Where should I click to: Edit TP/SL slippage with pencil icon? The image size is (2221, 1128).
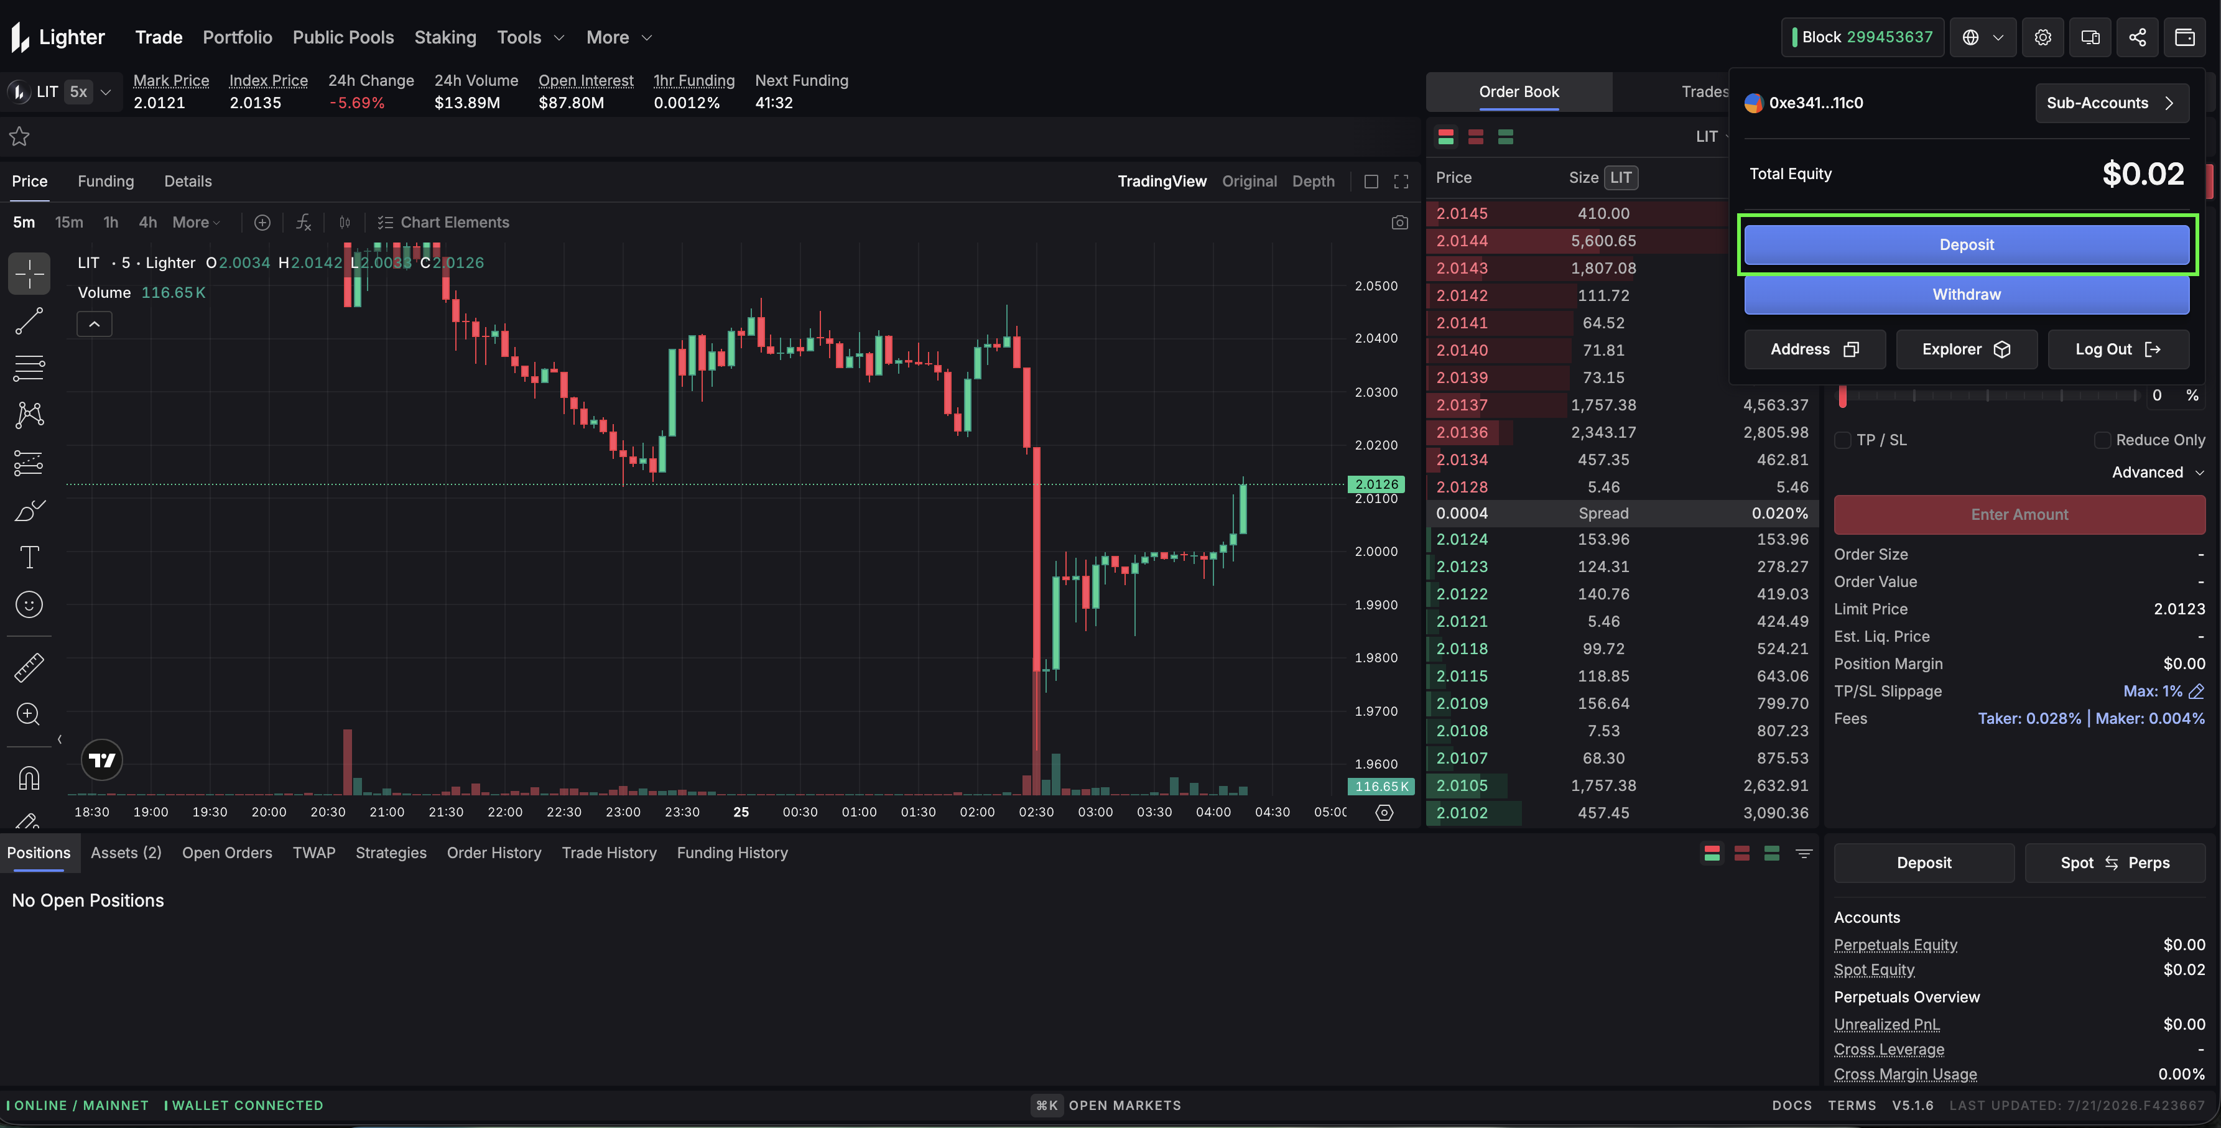coord(2196,691)
